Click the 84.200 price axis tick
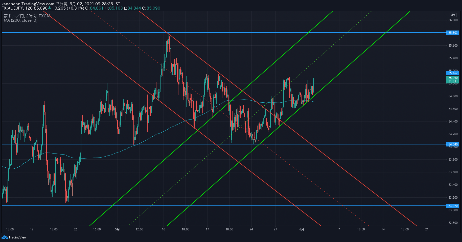This screenshot has width=462, height=242. (453, 134)
